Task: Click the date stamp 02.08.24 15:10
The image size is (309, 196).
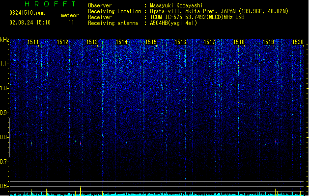Action: [30, 23]
